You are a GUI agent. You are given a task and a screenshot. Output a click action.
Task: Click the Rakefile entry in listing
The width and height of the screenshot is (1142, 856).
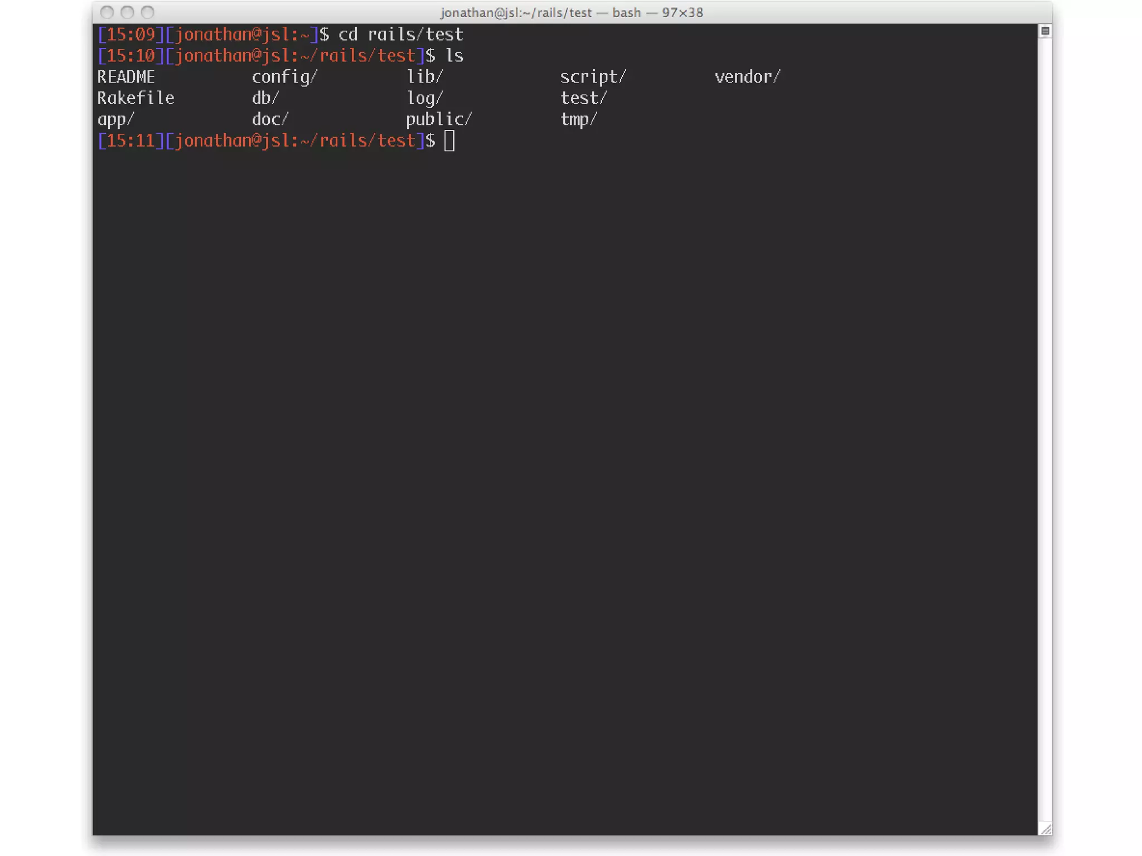pyautogui.click(x=136, y=98)
